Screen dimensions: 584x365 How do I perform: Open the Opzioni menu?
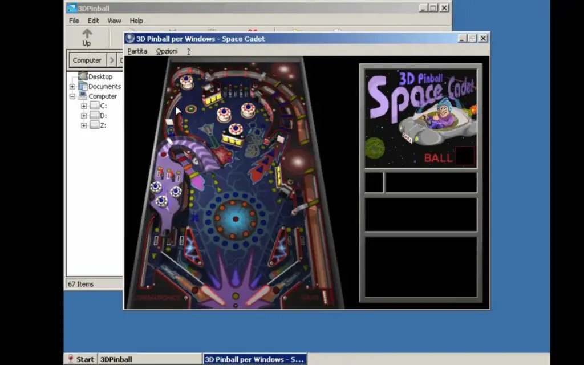[167, 51]
